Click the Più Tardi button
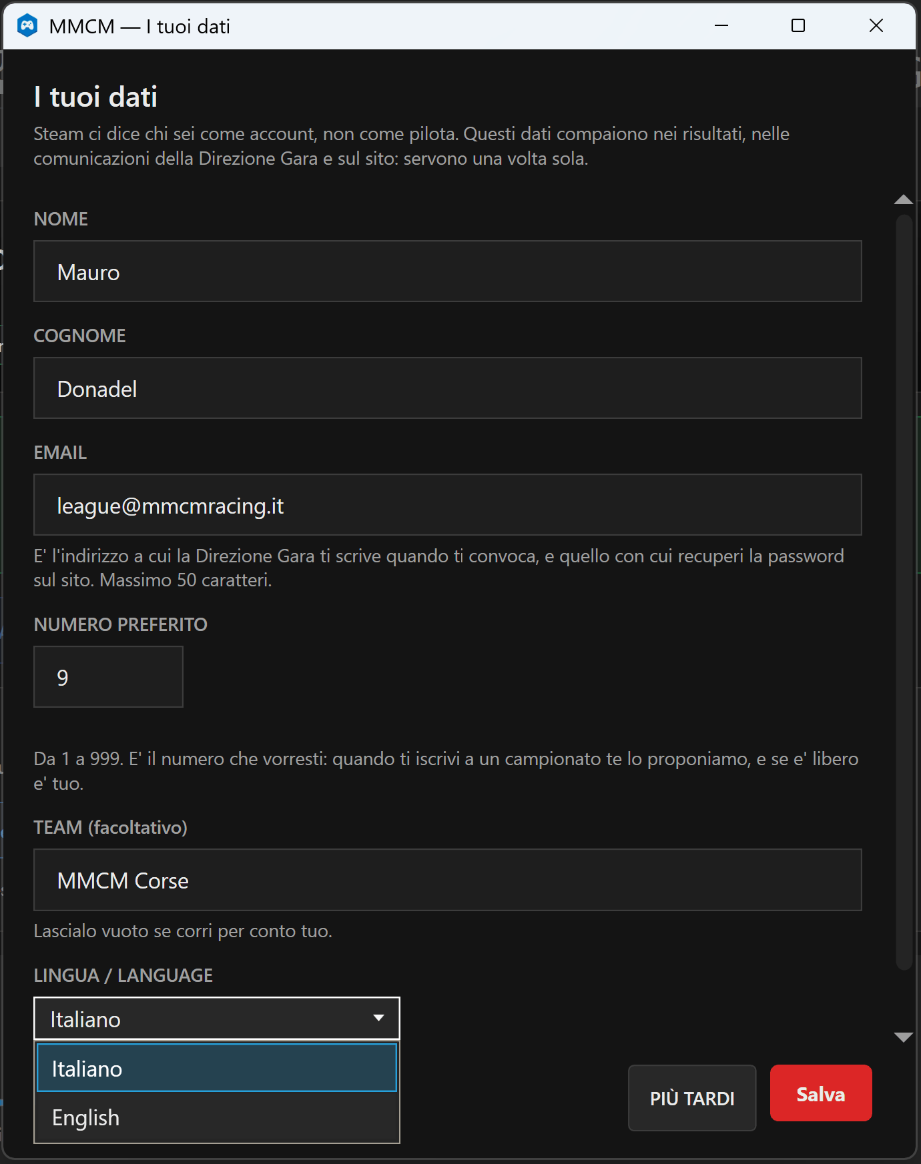The image size is (921, 1164). (x=692, y=1098)
